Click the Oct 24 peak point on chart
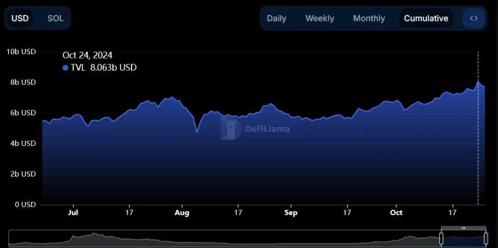 pos(478,82)
